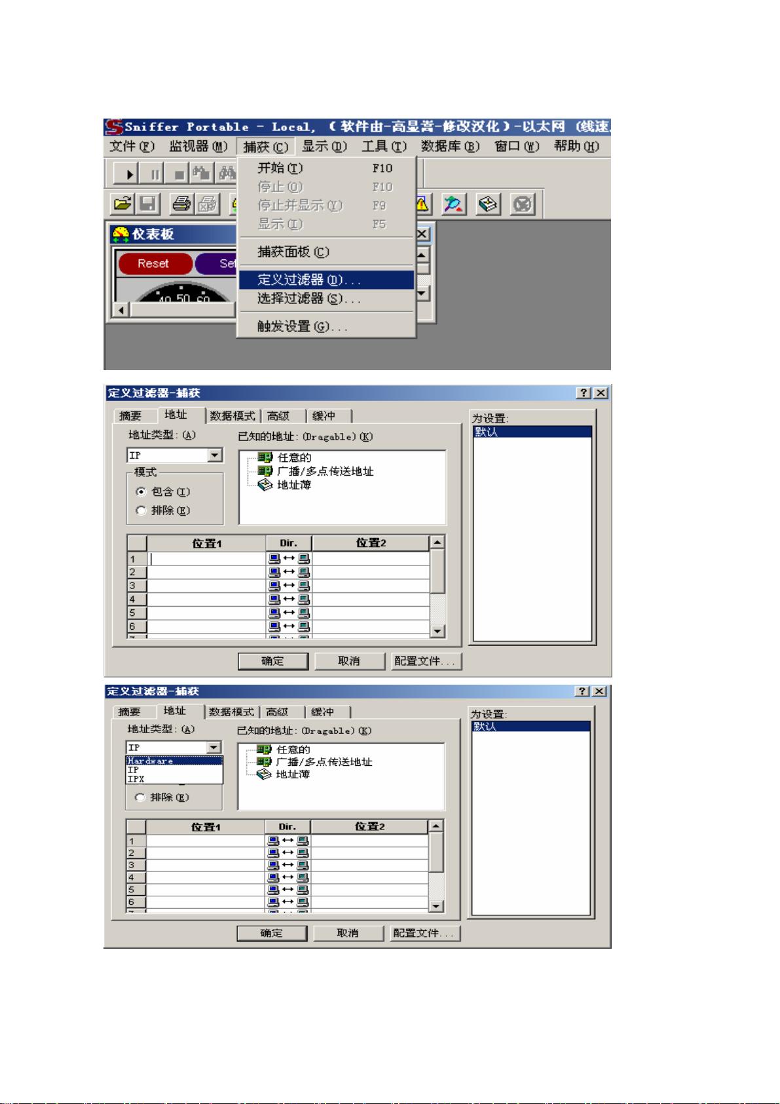
Task: Switch to 高级 tab in first filter dialog
Action: [278, 416]
